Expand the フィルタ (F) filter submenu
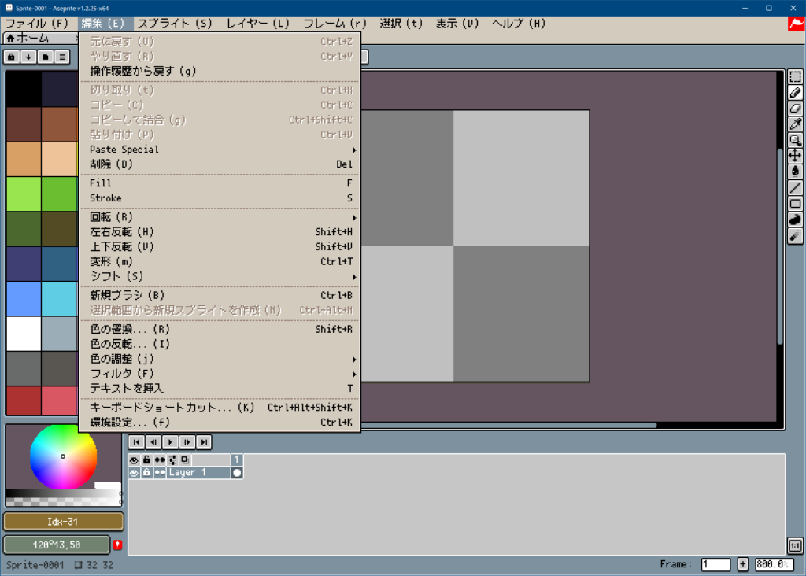The width and height of the screenshot is (806, 576). coord(220,374)
